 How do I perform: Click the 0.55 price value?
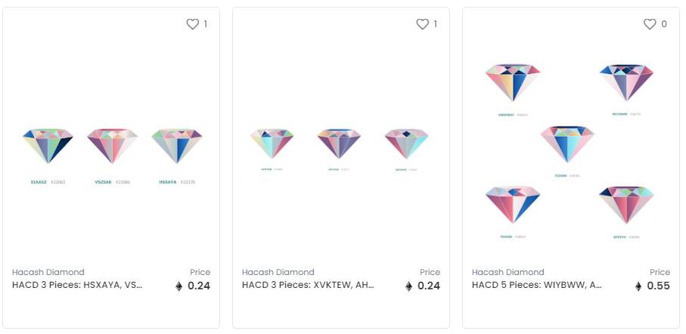(658, 286)
